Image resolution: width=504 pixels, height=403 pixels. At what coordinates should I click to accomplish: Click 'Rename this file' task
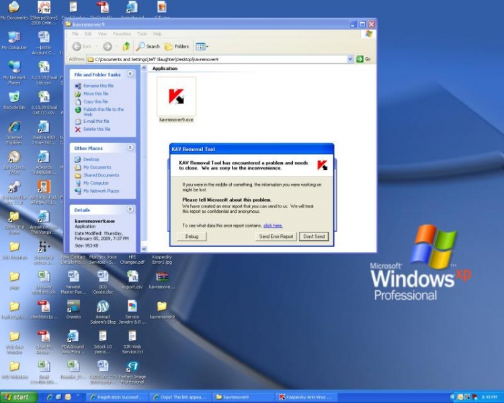[x=95, y=86]
